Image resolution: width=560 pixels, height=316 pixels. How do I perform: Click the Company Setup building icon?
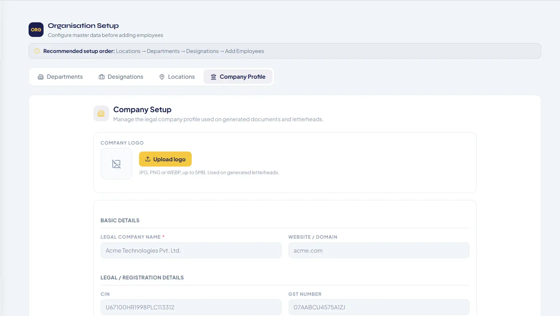[x=101, y=114]
